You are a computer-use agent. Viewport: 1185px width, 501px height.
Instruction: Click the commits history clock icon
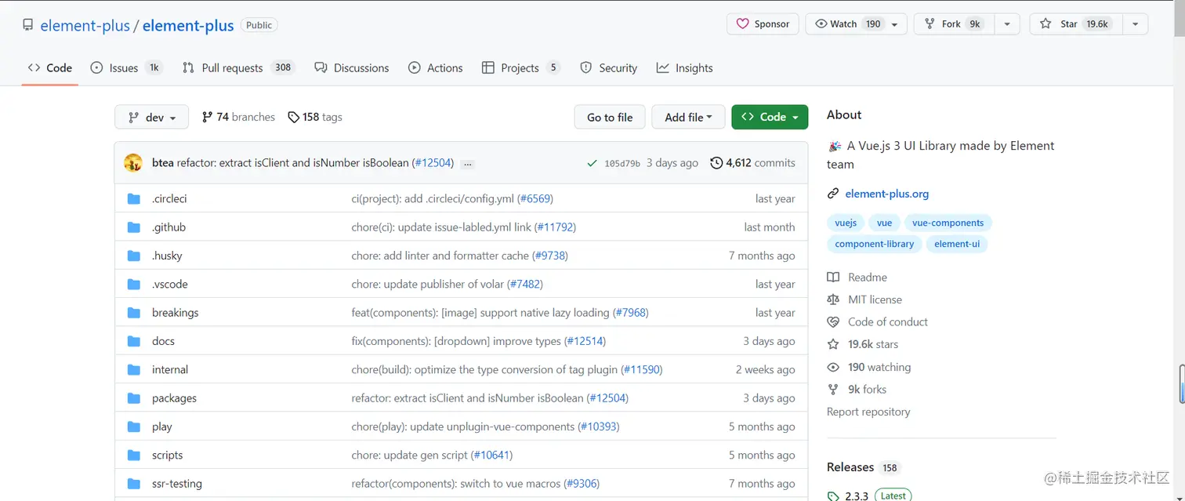716,163
